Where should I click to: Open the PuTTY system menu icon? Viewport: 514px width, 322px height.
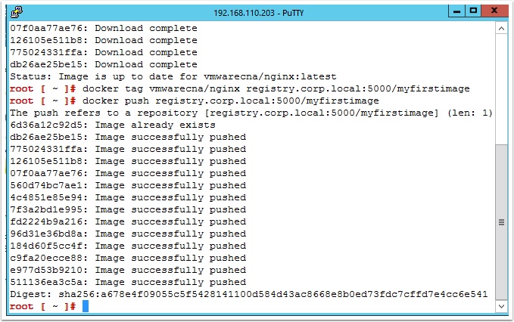point(17,12)
